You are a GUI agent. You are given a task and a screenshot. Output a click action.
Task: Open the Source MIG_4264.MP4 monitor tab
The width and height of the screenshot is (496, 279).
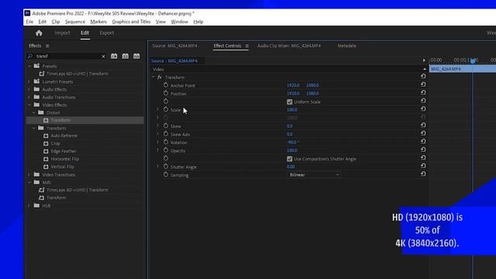(174, 46)
